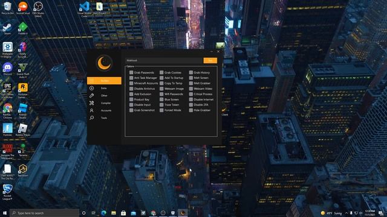This screenshot has height=217, width=387.
Task: Toggle the Melt Grabber checkbox
Action: (x=191, y=83)
